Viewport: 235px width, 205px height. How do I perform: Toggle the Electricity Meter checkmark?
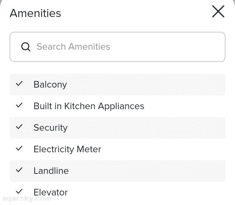coord(19,148)
